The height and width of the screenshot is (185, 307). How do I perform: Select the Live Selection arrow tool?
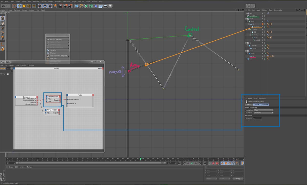tap(14, 6)
